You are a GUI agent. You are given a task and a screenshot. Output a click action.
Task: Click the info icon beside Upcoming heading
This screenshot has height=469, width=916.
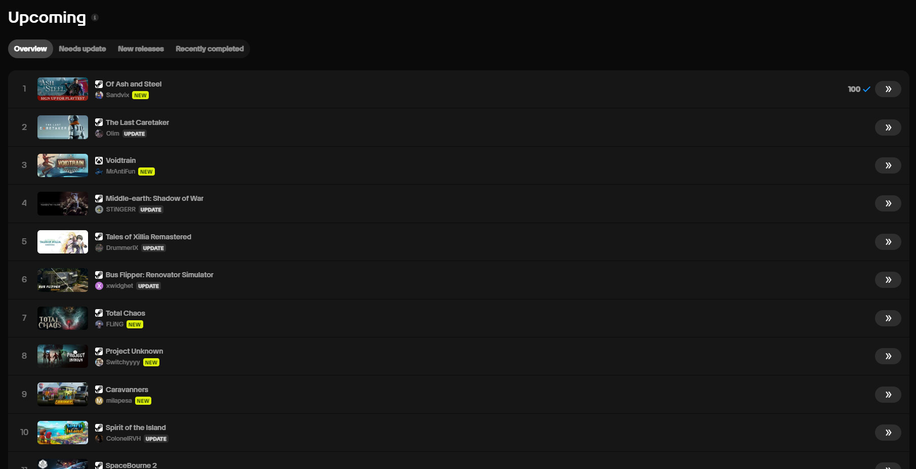point(95,17)
